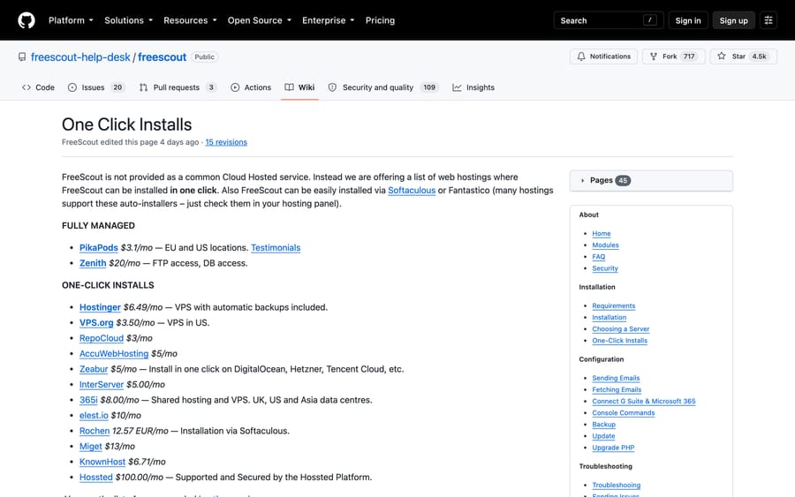Open the freescout repository name link
This screenshot has height=497, width=795.
coord(163,56)
